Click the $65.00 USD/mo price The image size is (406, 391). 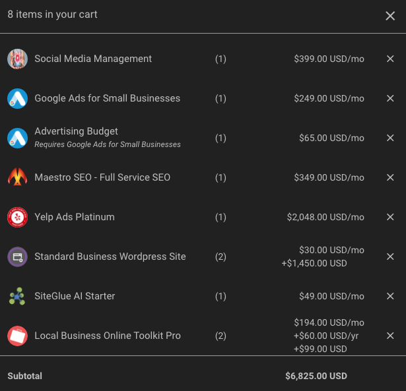[331, 138]
